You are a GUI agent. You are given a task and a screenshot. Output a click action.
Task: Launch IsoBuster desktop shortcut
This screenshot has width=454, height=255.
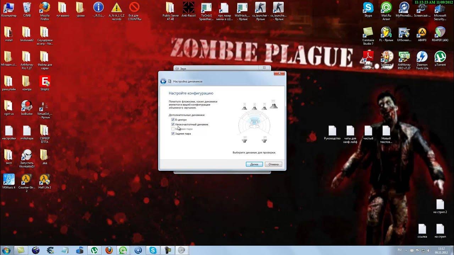(27, 108)
